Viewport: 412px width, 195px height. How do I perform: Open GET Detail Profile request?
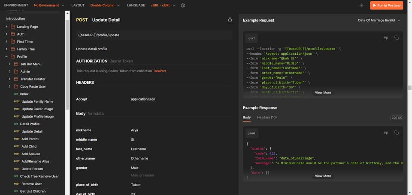point(30,124)
